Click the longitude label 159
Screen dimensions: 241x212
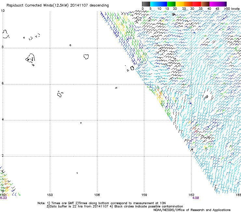click(x=144, y=195)
